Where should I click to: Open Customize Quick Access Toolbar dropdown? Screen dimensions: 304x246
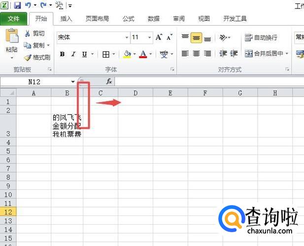pos(70,5)
